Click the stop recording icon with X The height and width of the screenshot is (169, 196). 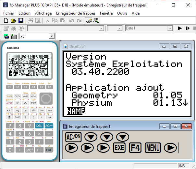(x=14, y=28)
